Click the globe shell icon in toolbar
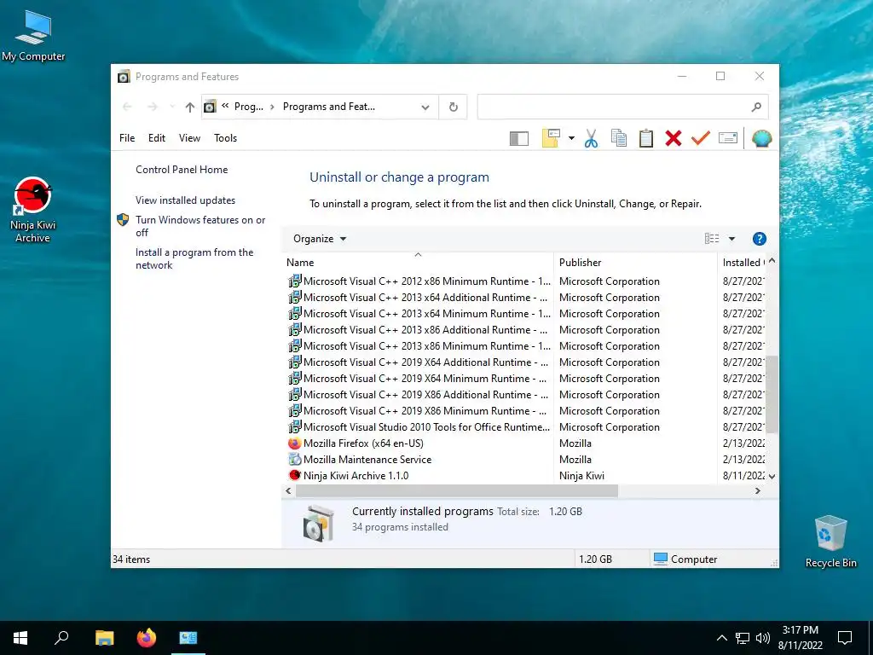The height and width of the screenshot is (655, 873). 761,138
